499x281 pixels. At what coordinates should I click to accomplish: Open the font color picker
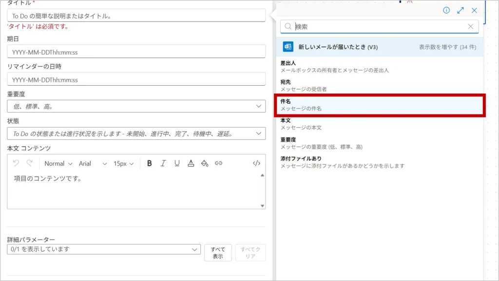point(191,164)
